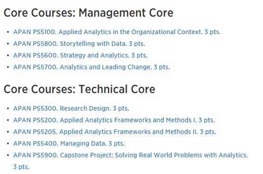Click the wrapped "3 pts." line under Capstone Project
Image resolution: width=263 pixels, height=174 pixels.
pyautogui.click(x=21, y=167)
